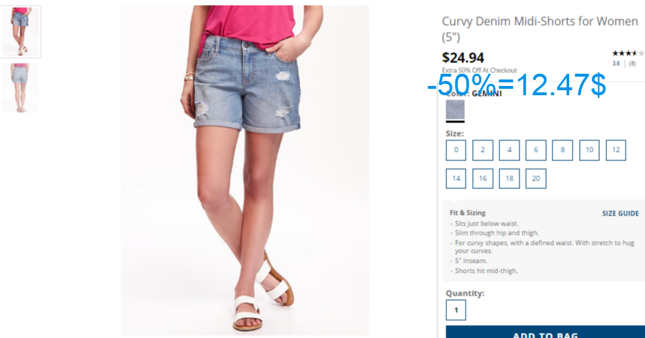This screenshot has height=338, width=645.
Task: Pick size 18
Action: click(x=509, y=178)
